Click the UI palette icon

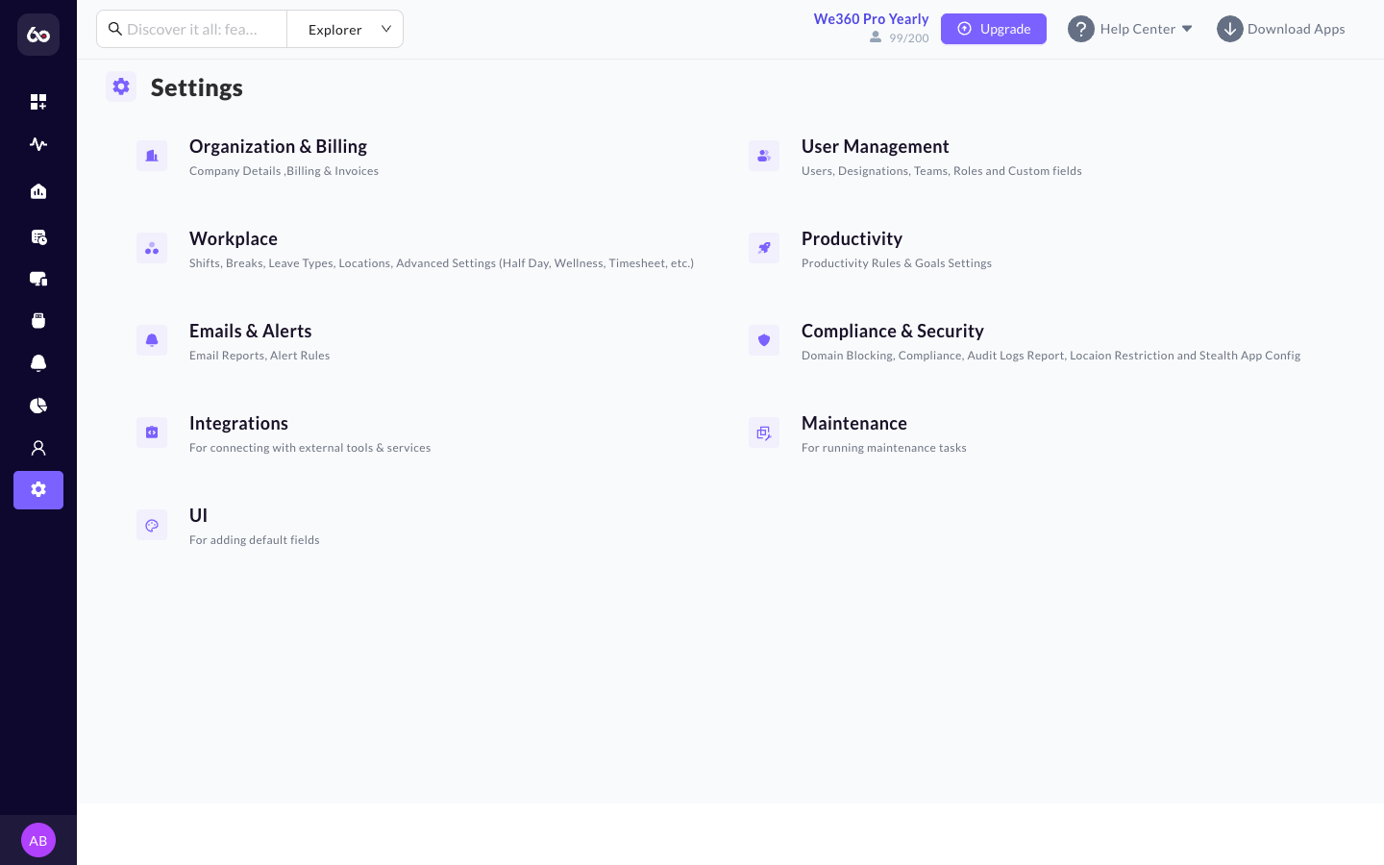pos(152,525)
